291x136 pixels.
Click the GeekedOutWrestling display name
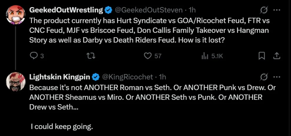coord(66,10)
